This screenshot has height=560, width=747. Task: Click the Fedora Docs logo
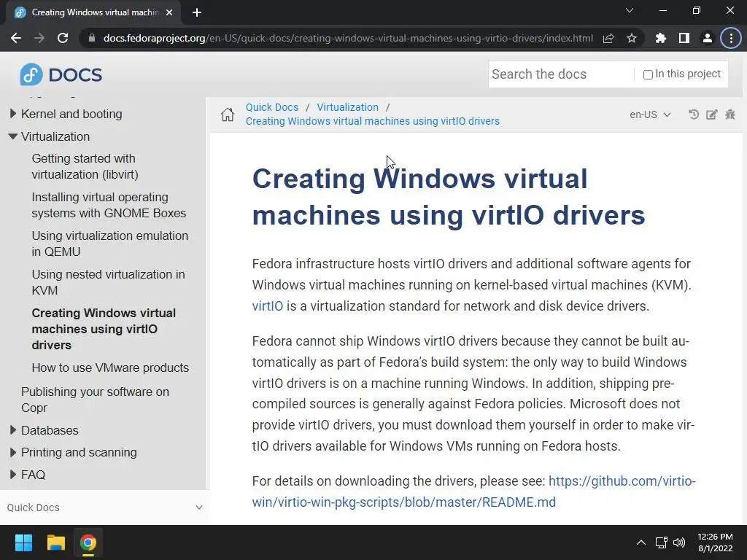tap(61, 74)
